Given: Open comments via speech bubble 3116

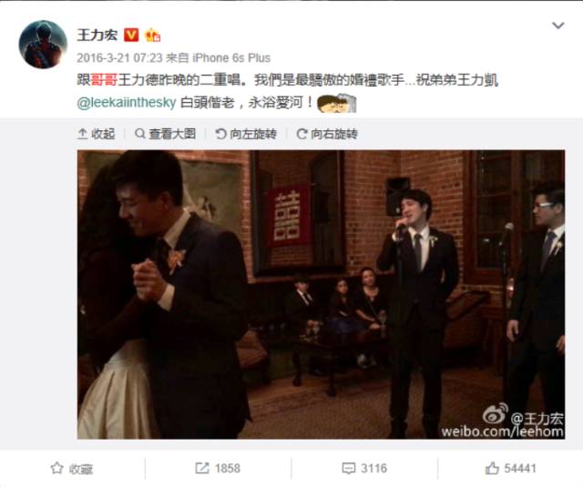Looking at the screenshot, I should pyautogui.click(x=364, y=468).
